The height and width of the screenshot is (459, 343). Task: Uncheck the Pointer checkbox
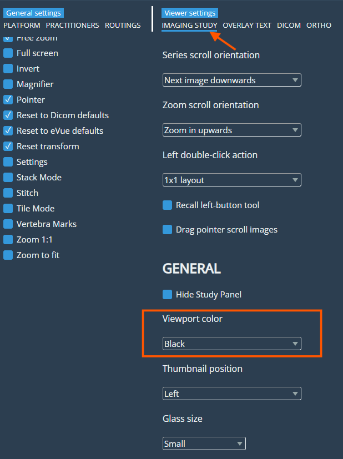(x=8, y=100)
